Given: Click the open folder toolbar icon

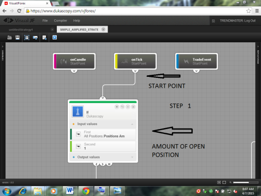Looking at the screenshot, I should point(9,38).
